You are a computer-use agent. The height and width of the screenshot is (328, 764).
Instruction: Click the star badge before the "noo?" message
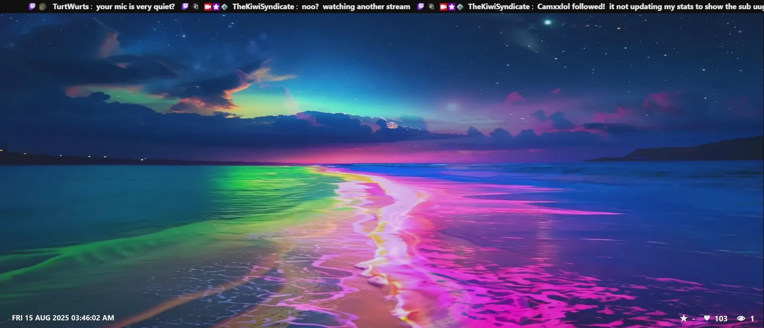[216, 7]
